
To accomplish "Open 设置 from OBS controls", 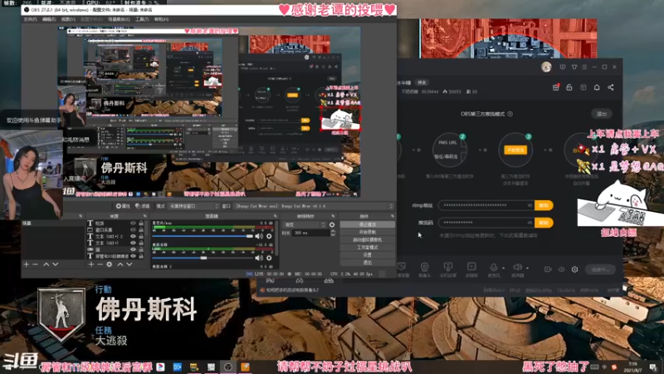I will (x=367, y=255).
